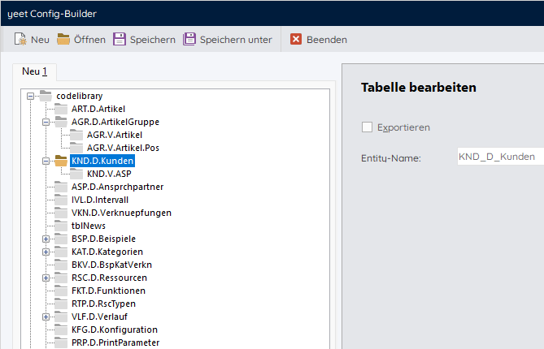This screenshot has height=349, width=544.
Task: Click the Speichern unter disk icon
Action: coord(189,39)
